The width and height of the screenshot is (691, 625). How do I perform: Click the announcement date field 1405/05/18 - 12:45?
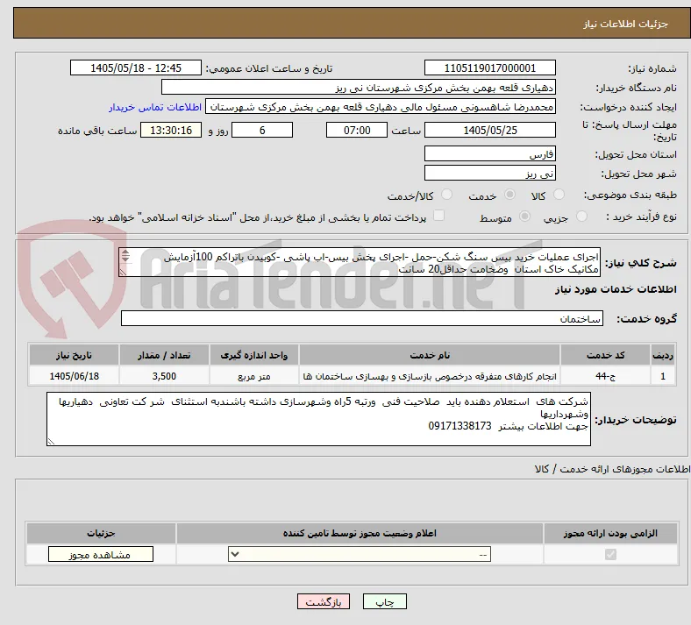136,68
